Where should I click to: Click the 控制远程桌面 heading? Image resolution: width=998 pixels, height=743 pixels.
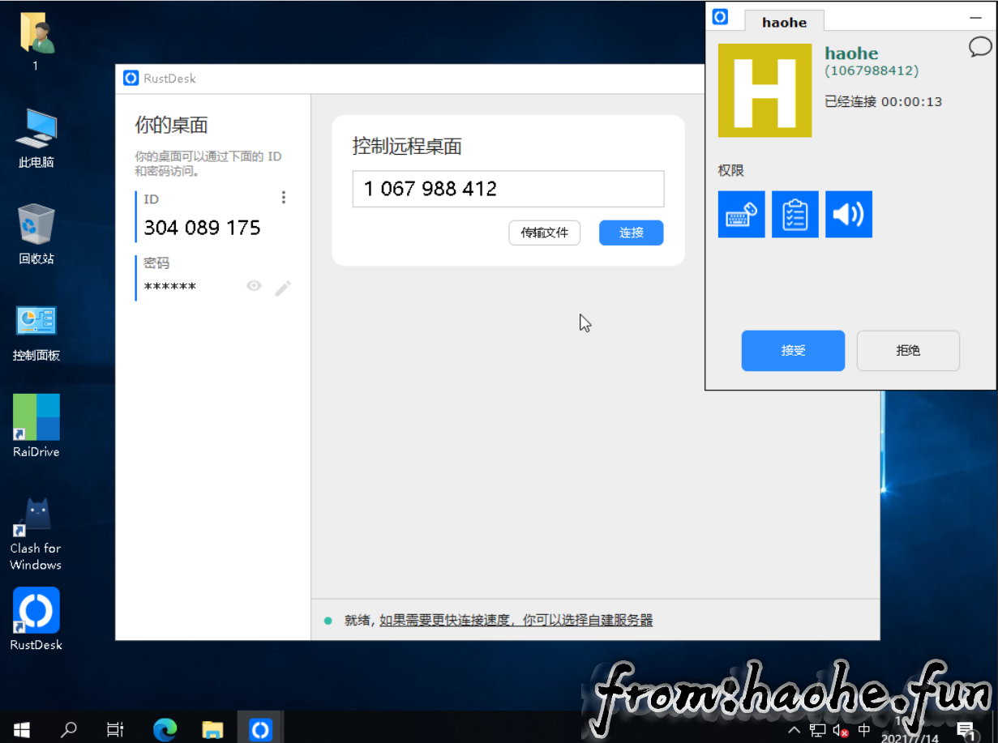(x=407, y=147)
